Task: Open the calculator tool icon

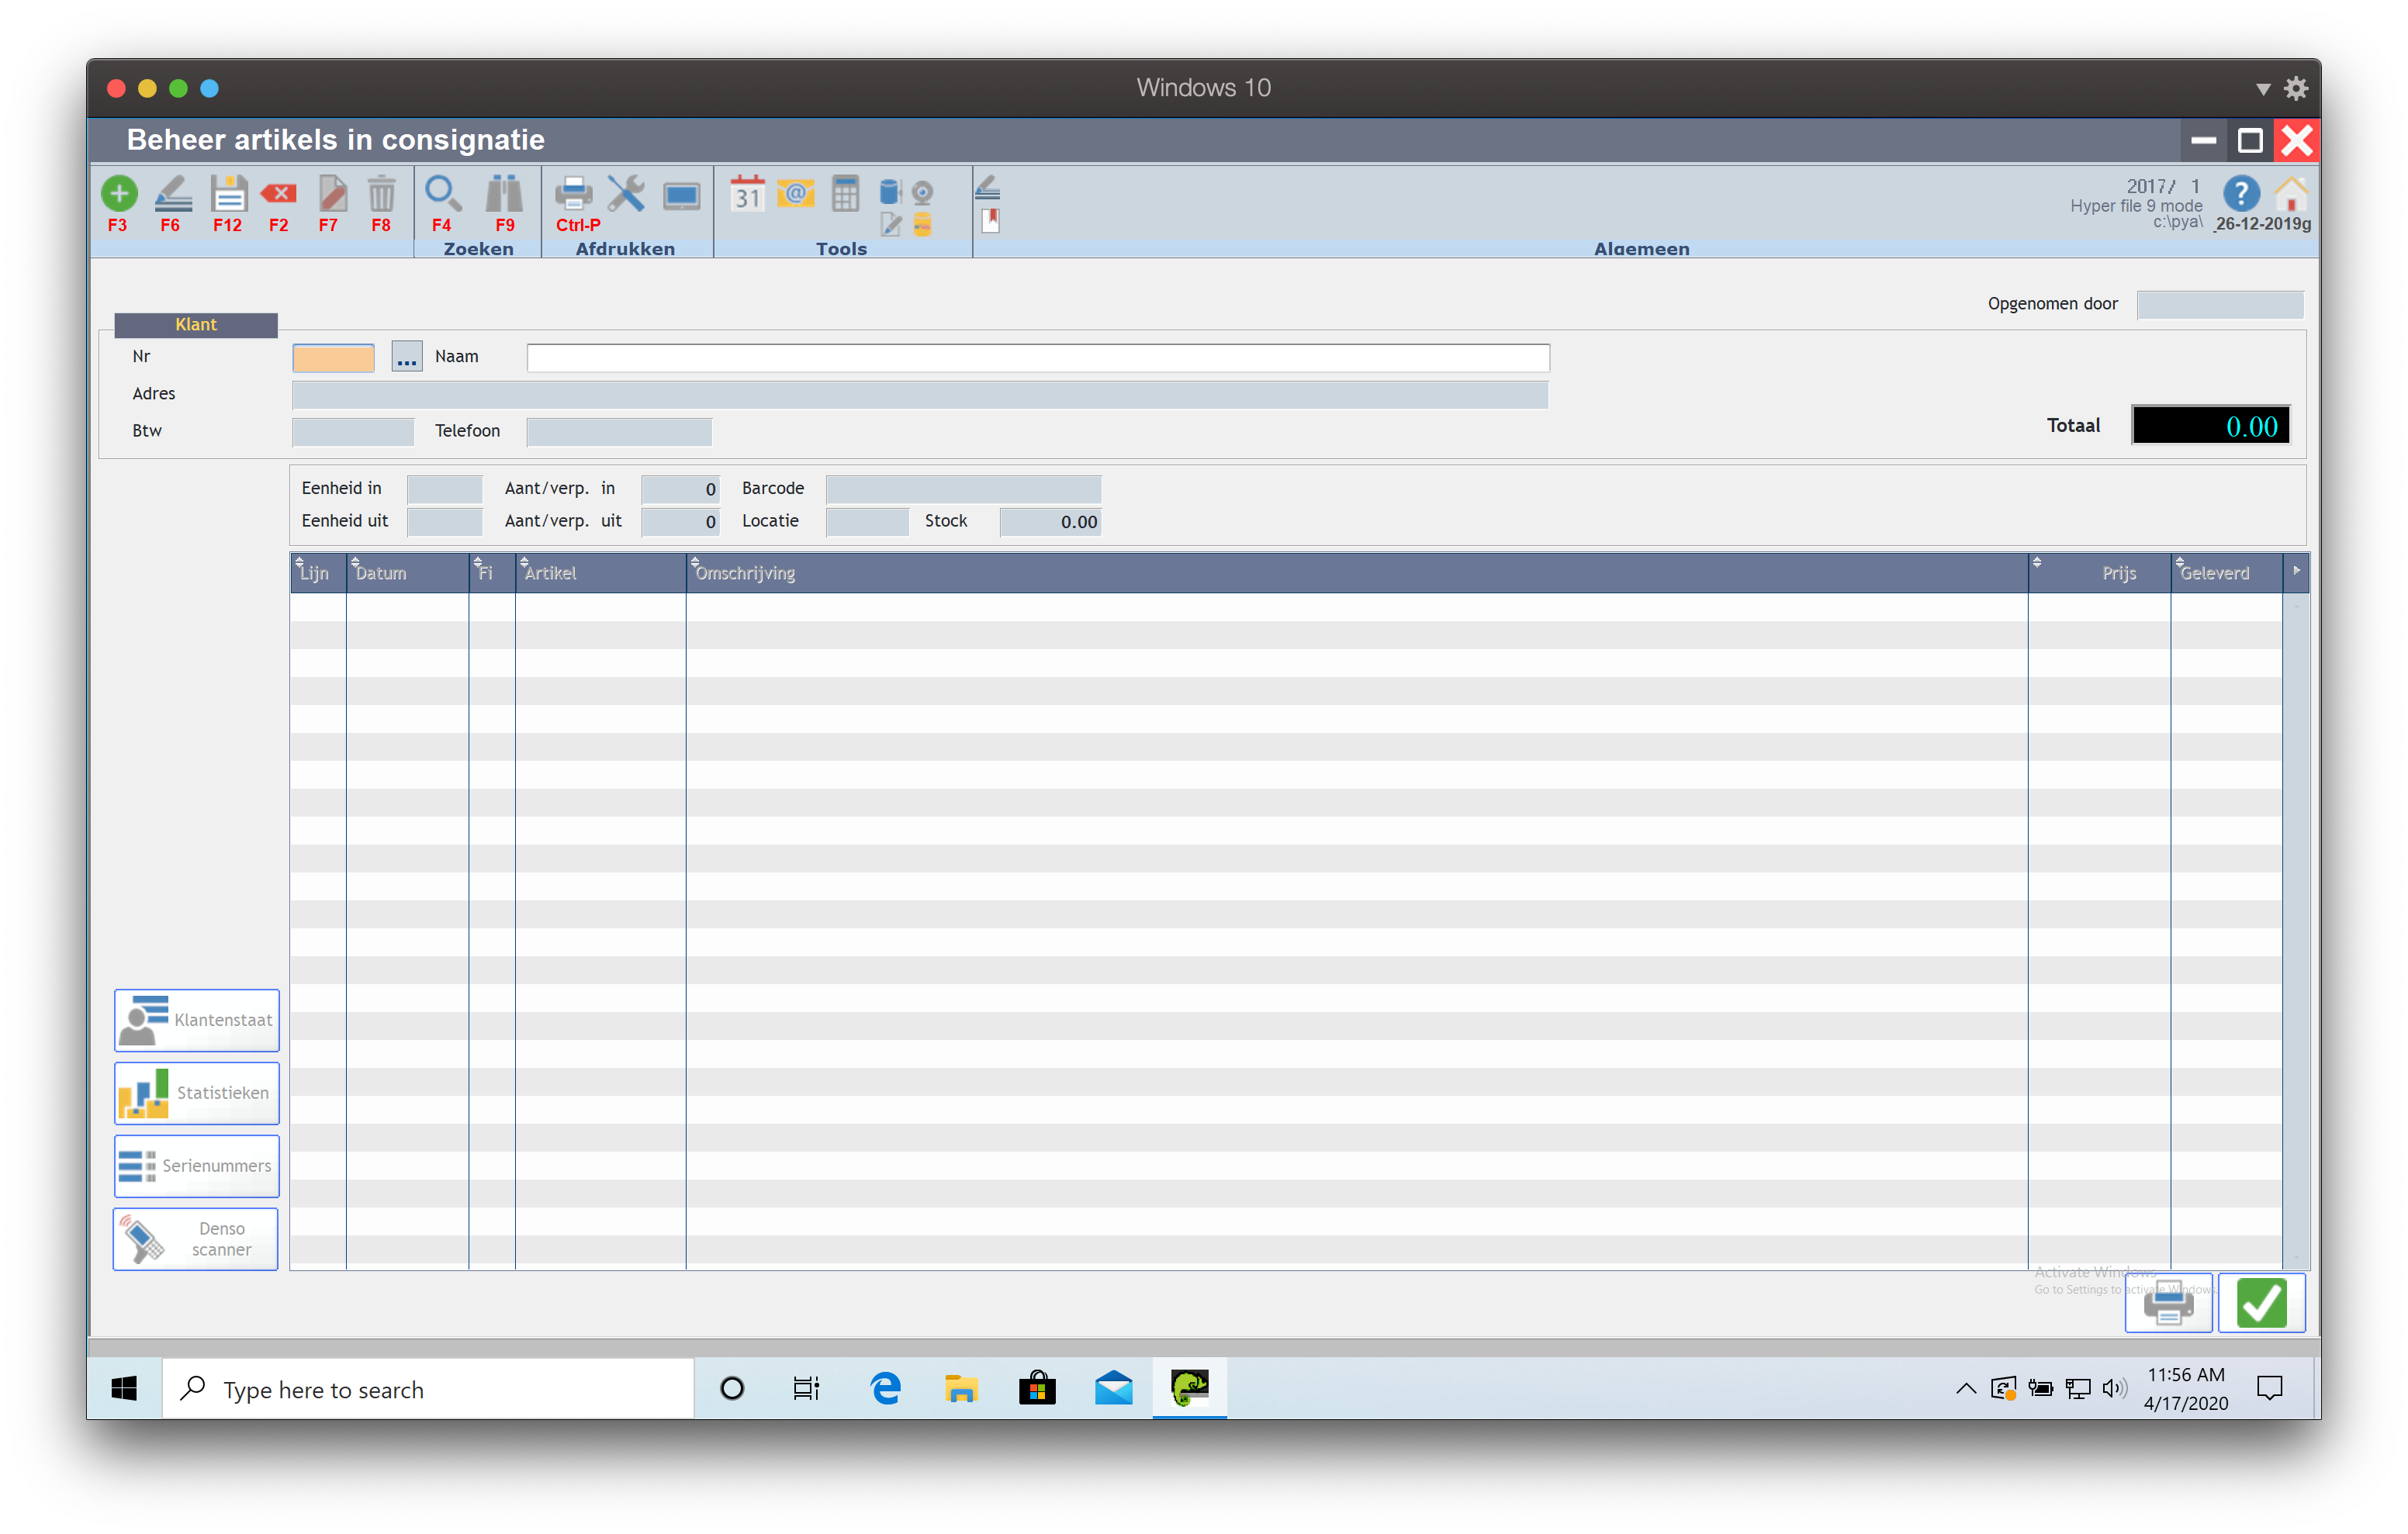Action: 845,194
